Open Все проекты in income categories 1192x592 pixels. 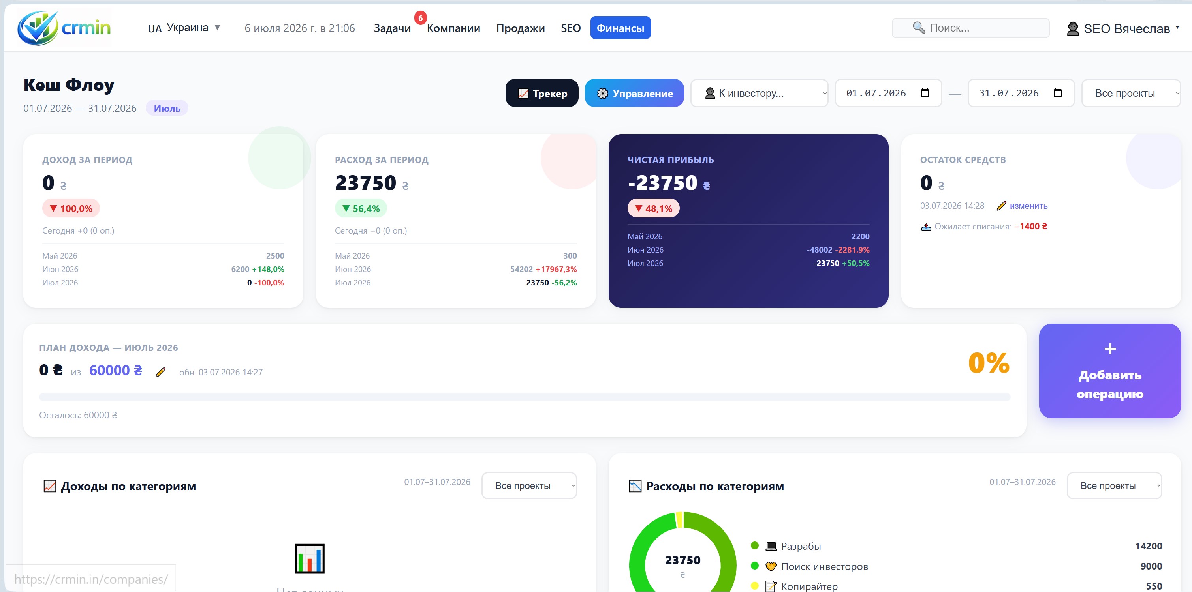(x=529, y=485)
